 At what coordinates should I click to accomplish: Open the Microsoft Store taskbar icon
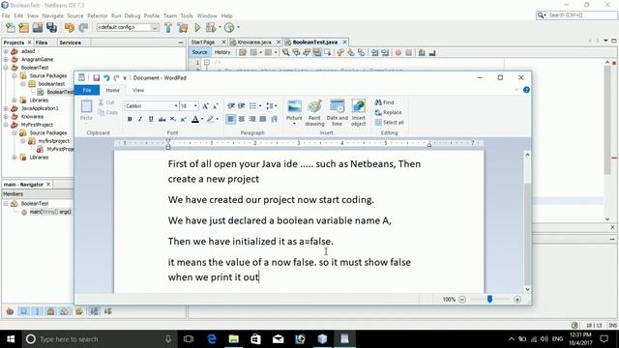coord(255,339)
